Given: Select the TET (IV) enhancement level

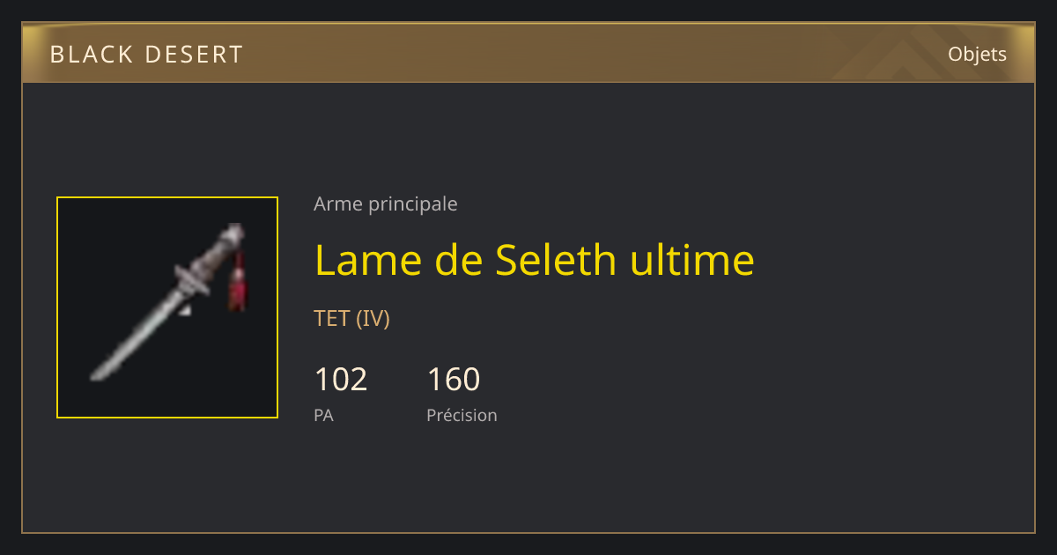Looking at the screenshot, I should (351, 318).
